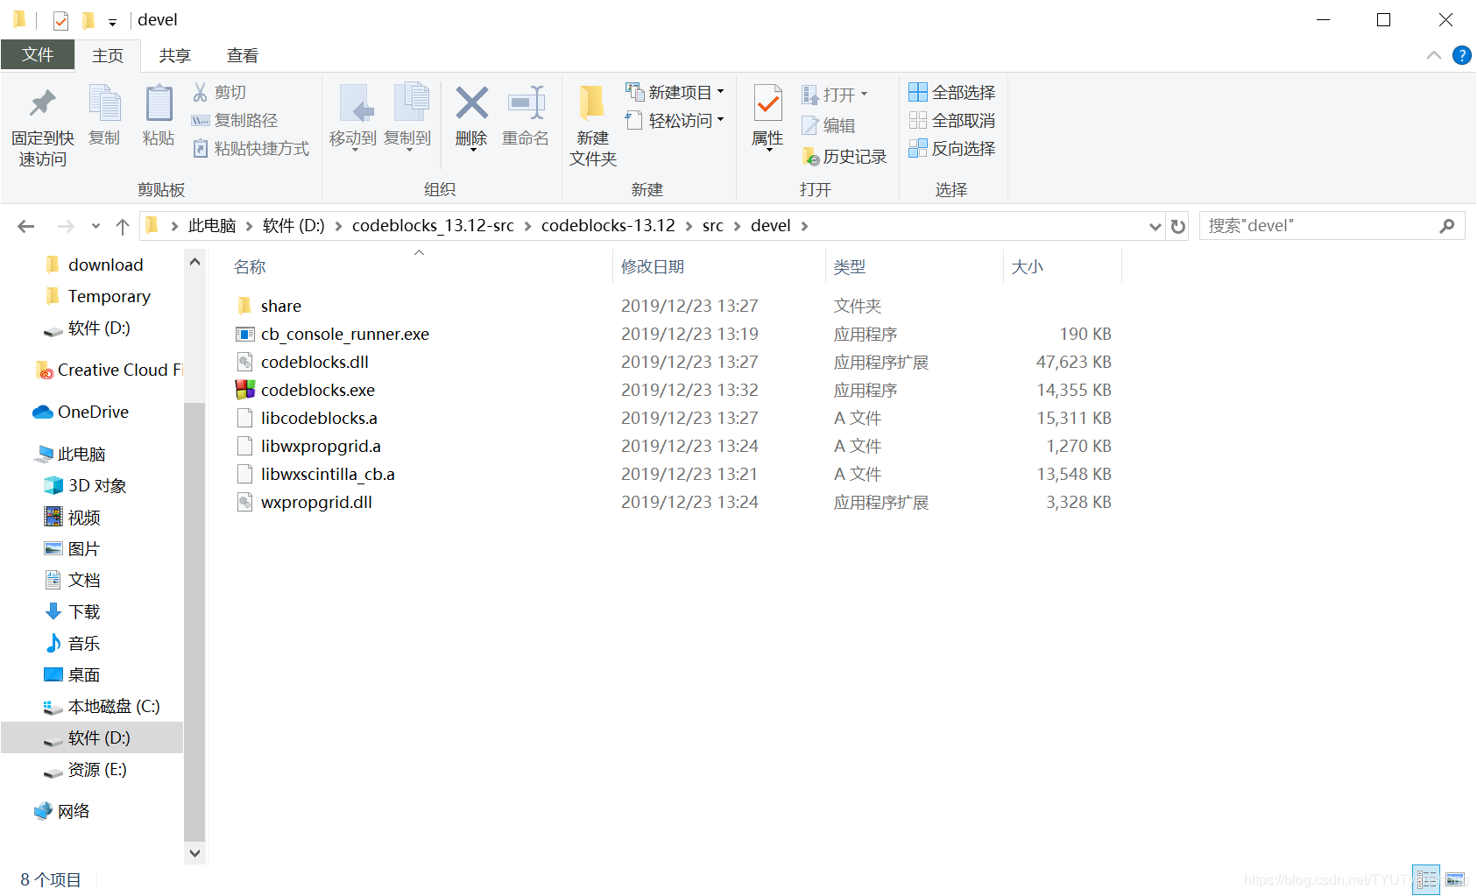Image resolution: width=1477 pixels, height=896 pixels.
Task: Expand the chevron after src in path
Action: [x=737, y=226]
